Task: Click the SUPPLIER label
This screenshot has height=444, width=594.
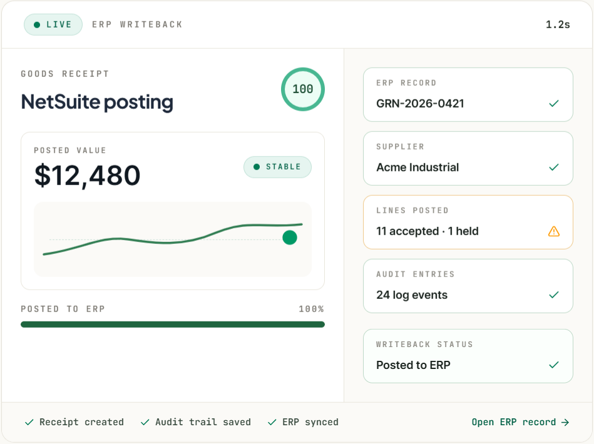Action: 400,146
